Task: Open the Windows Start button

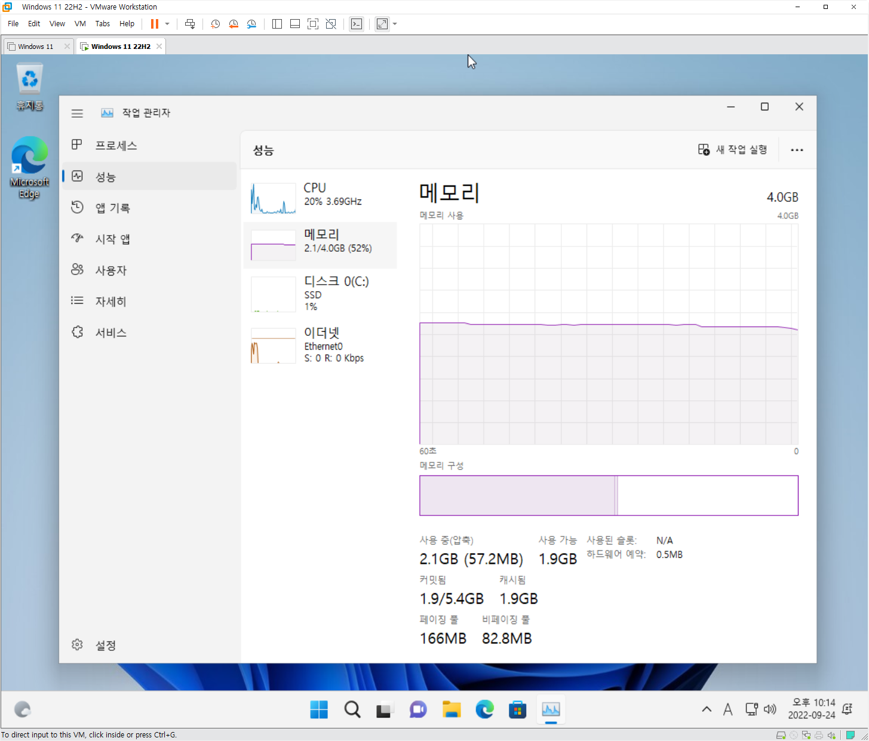Action: (319, 709)
